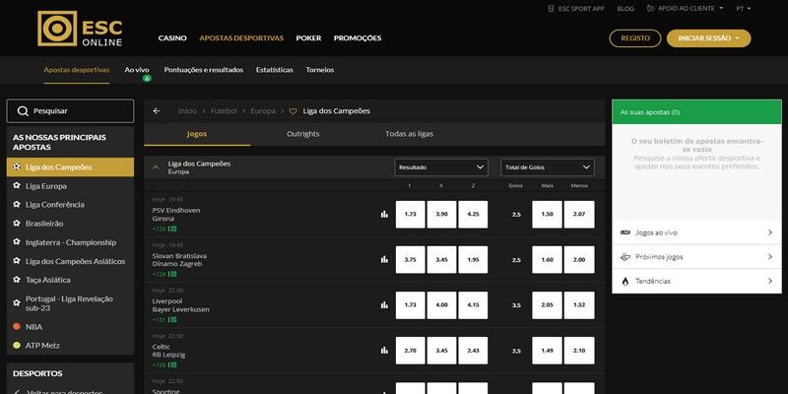Go to Futebol in breadcrumb
This screenshot has height=394, width=788.
[224, 111]
